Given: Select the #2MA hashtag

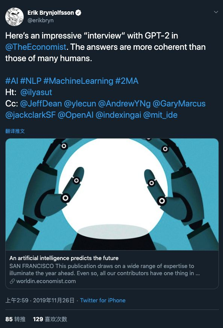Looking at the screenshot, I should pyautogui.click(x=127, y=81).
